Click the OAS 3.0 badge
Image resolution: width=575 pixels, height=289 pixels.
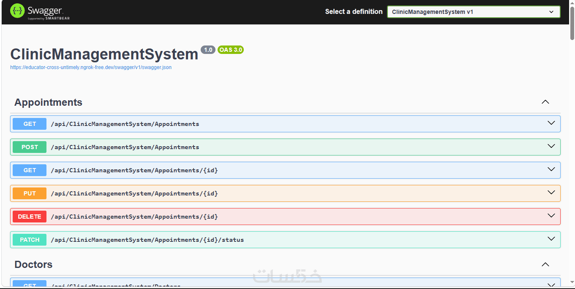231,50
